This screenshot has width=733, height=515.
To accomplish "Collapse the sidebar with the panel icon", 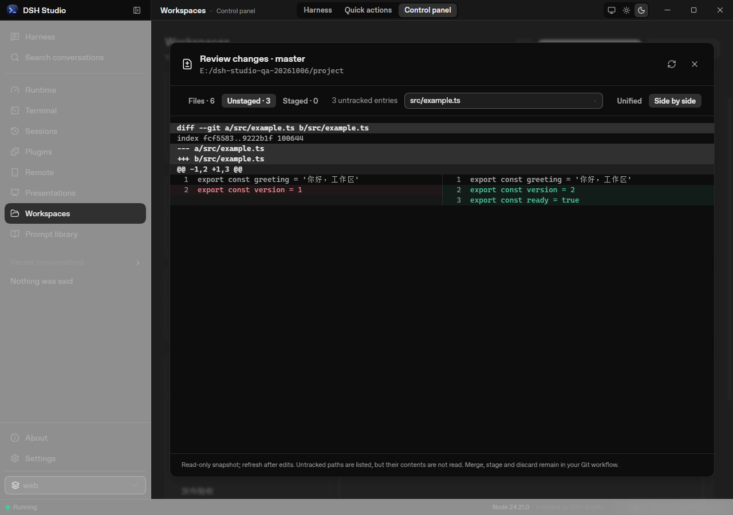I will click(137, 10).
